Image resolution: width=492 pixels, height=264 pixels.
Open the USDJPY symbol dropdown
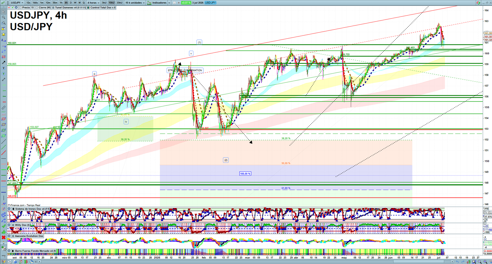point(17,3)
